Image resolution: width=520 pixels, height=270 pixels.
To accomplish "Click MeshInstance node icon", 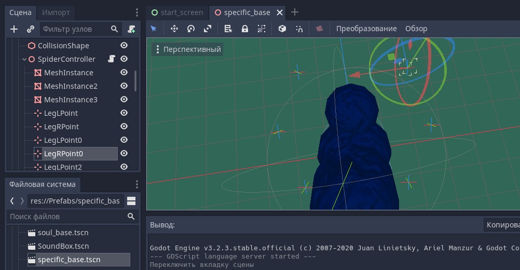I will coord(38,73).
